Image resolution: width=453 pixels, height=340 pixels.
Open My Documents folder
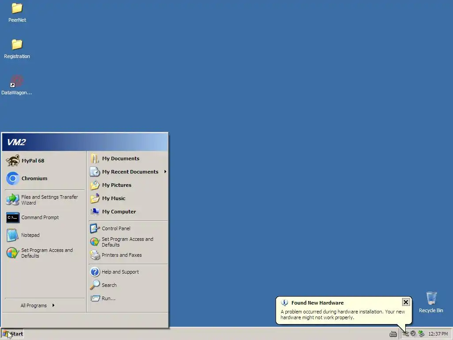click(128, 158)
